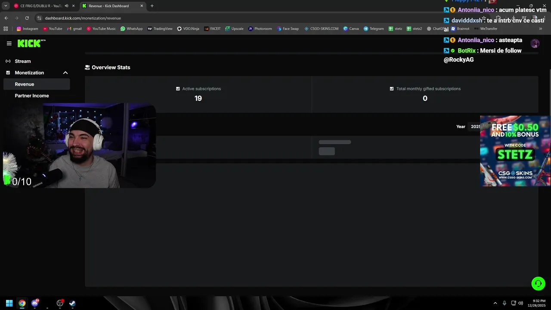Screen dimensions: 551x310
Task: Open the FACEIT bookmark
Action: coord(212,29)
